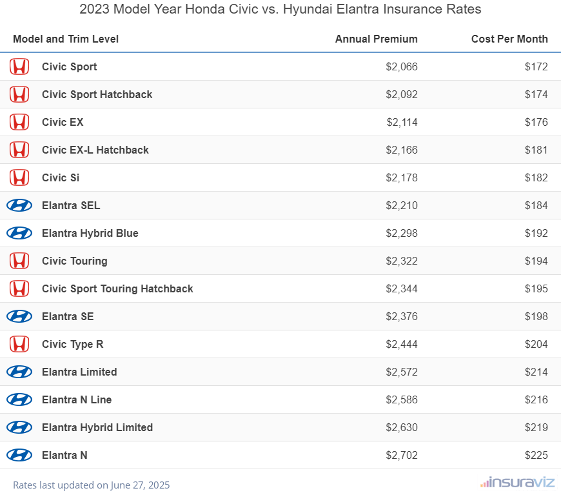The image size is (561, 495).
Task: Click the Hyundai logo beside Elantra N Line
Action: click(x=19, y=399)
